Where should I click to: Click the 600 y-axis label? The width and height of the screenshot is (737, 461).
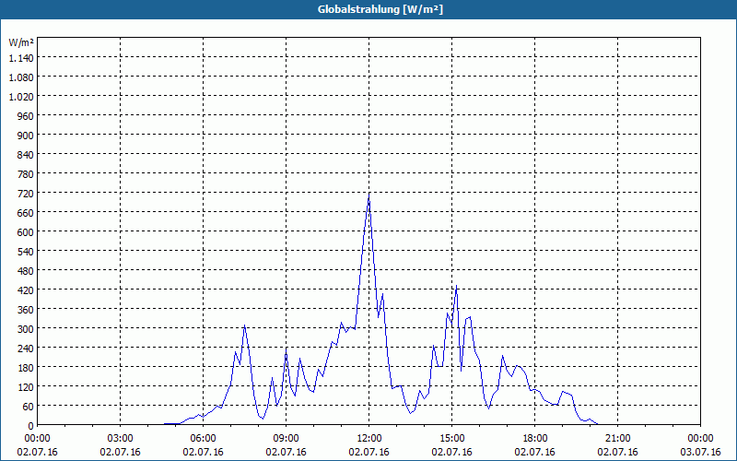(26, 232)
